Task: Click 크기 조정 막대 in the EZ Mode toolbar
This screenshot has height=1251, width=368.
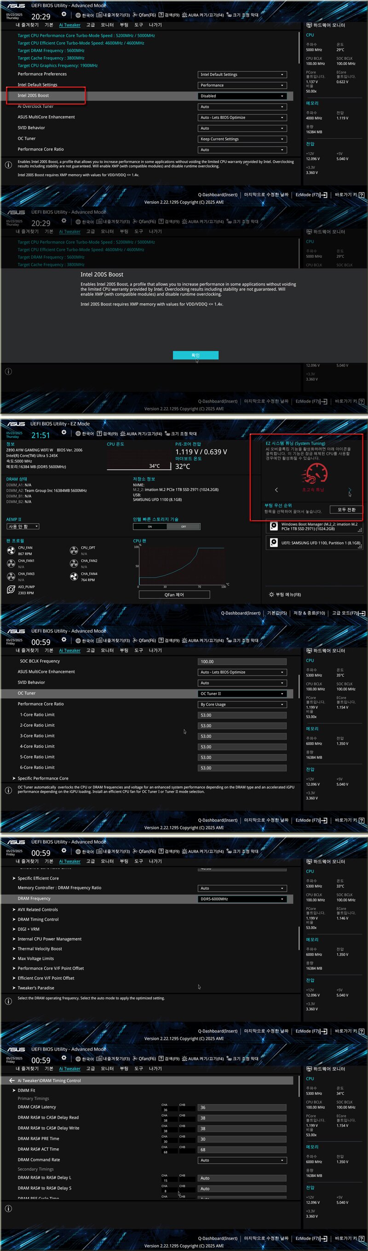Action: tap(180, 434)
